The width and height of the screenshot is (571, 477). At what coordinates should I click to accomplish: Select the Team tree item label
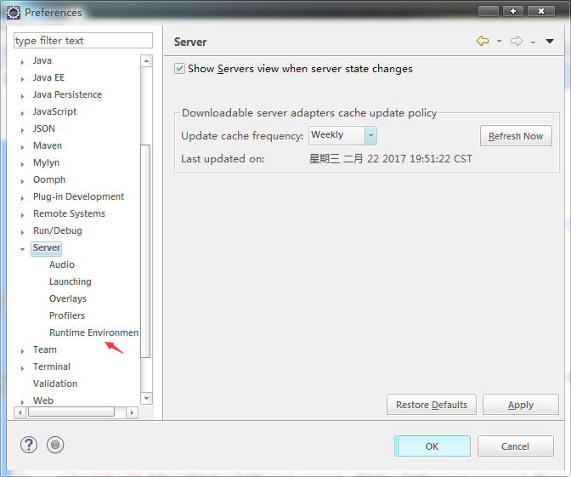pos(45,349)
